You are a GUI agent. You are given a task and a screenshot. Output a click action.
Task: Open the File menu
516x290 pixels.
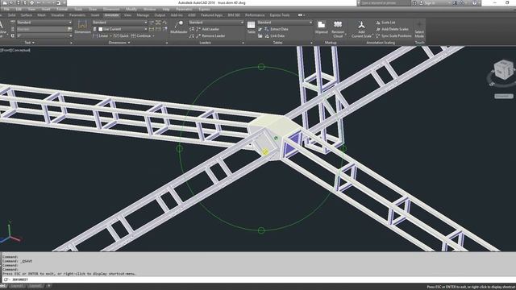[6, 9]
